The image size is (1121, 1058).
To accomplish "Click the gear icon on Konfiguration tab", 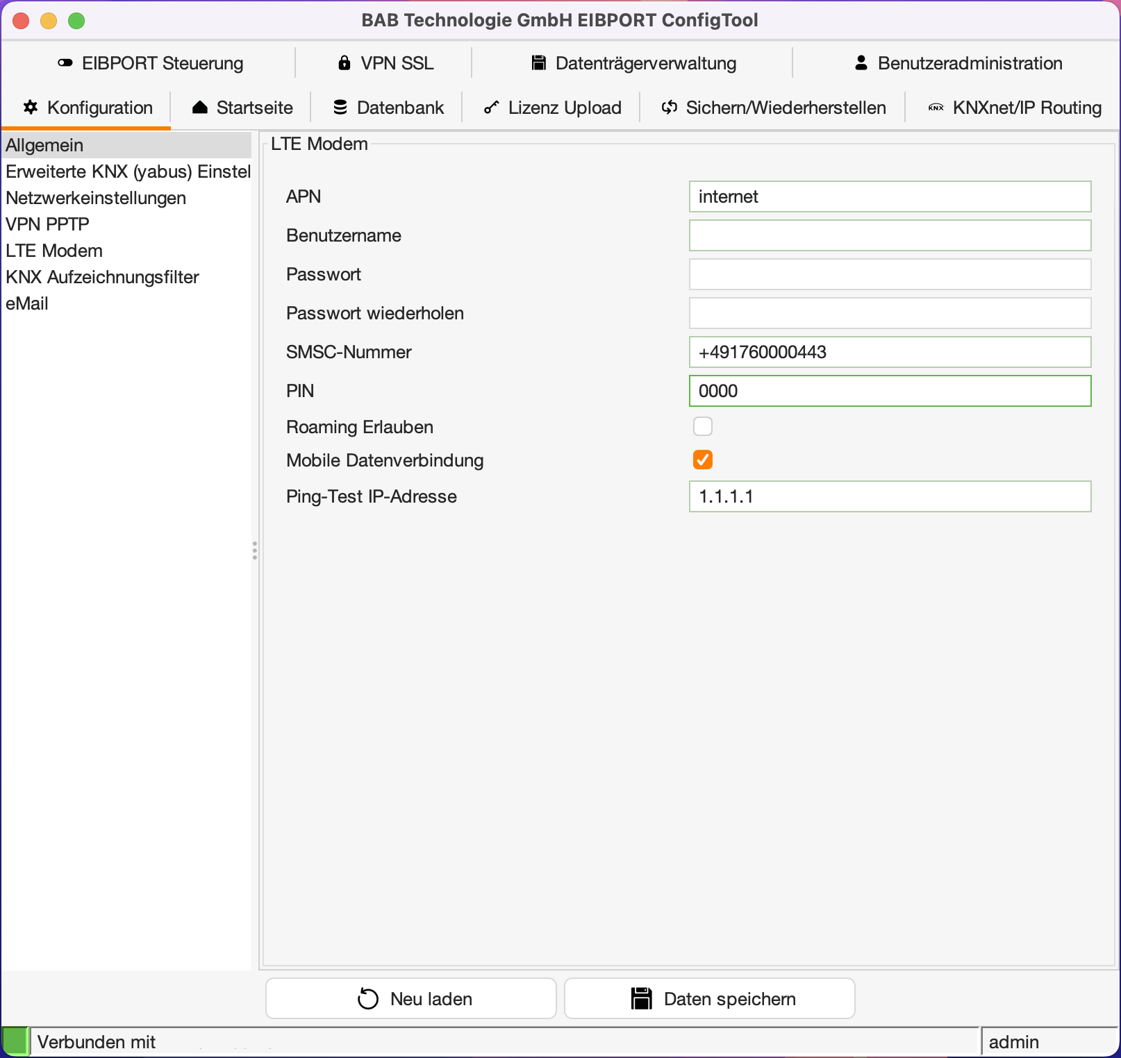I will [31, 108].
